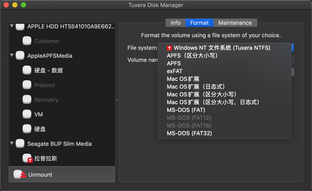Click the disabled MS-DOS (FAT16) entry
This screenshot has width=312, height=191.
[224, 125]
